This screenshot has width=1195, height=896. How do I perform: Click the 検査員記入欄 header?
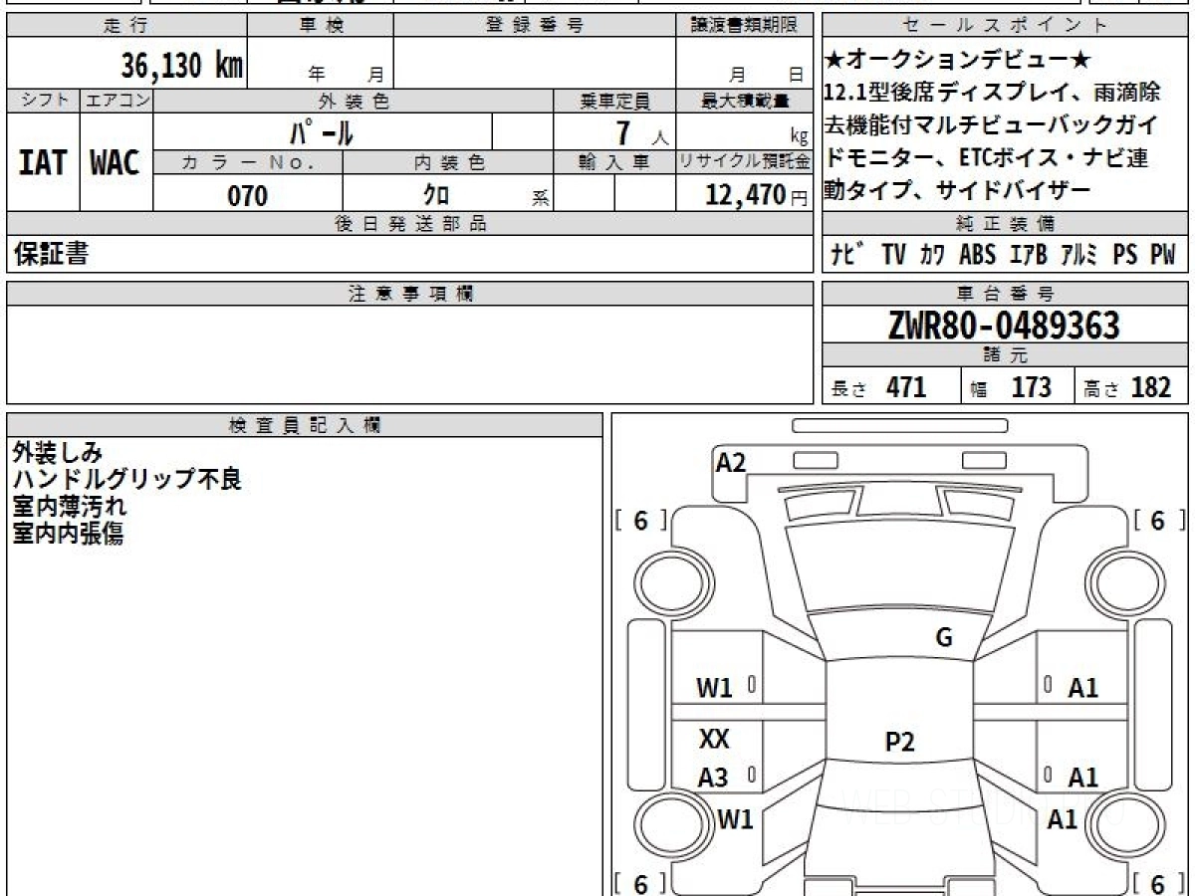(305, 424)
